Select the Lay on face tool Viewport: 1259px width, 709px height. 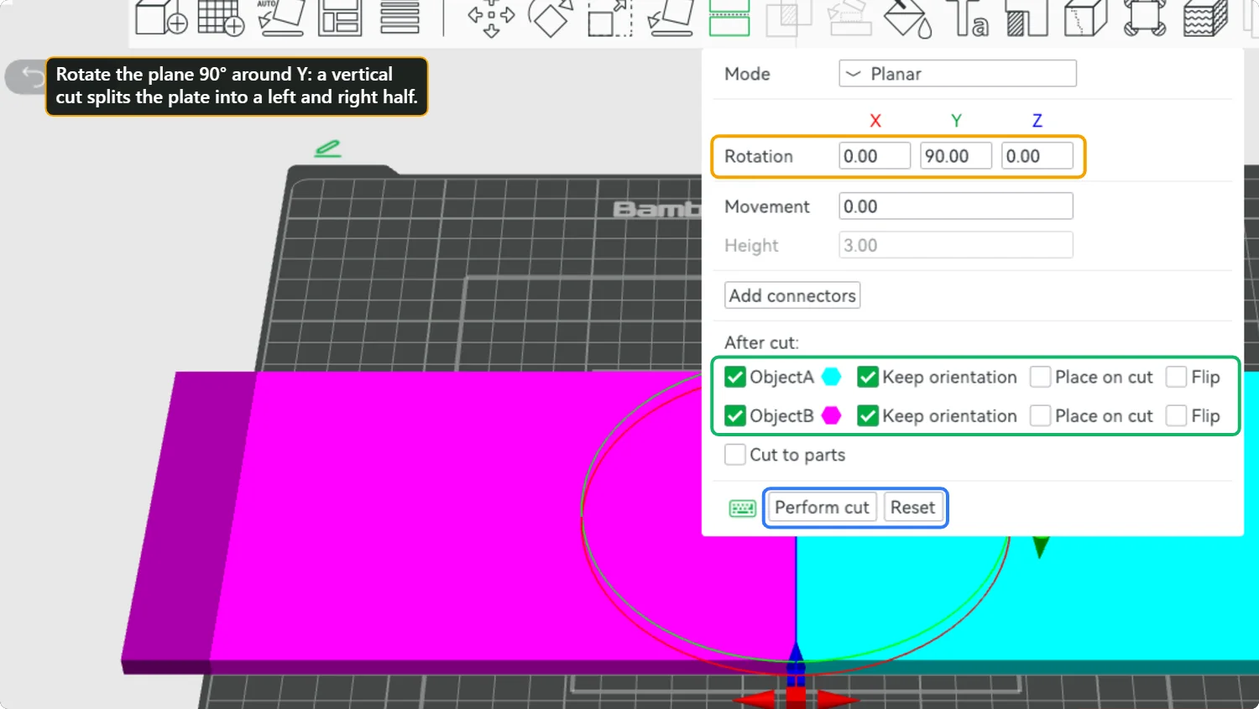671,18
